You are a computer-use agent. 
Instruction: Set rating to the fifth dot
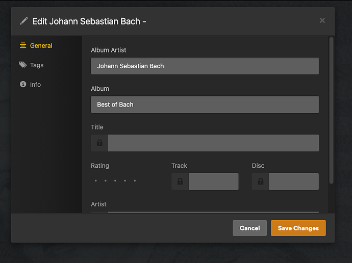point(135,180)
